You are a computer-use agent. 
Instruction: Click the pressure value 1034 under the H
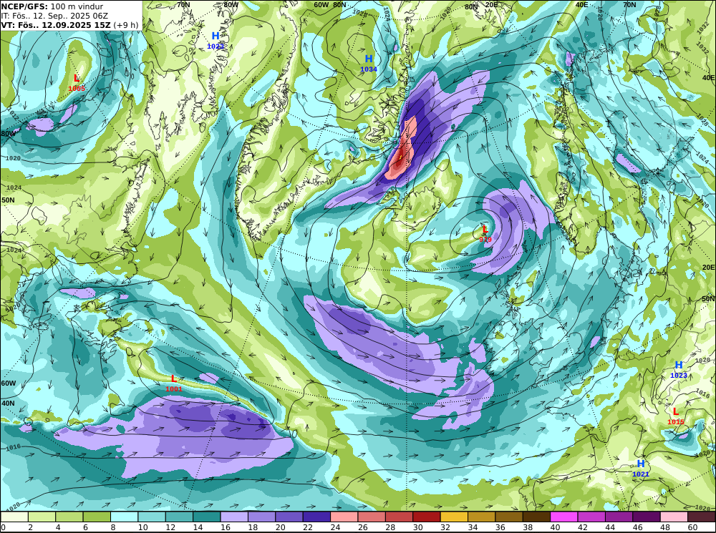tap(369, 69)
